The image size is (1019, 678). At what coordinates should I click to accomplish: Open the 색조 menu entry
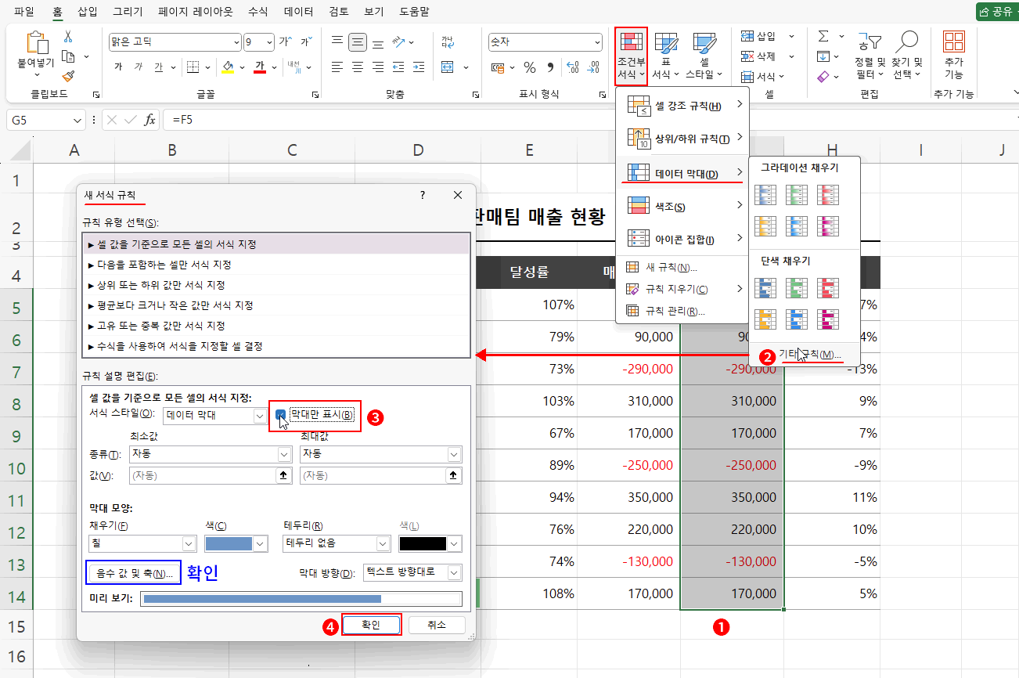(682, 207)
